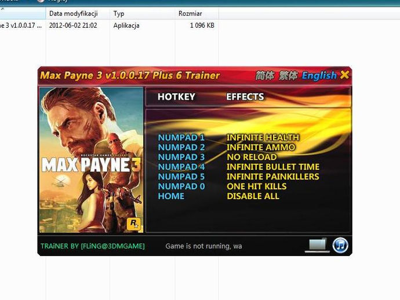Switch language to Traditional Chinese 繁体
400x300 pixels.
click(288, 75)
